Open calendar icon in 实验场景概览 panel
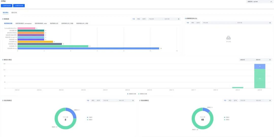Viewport: 274px width, 137px height. 270,100
